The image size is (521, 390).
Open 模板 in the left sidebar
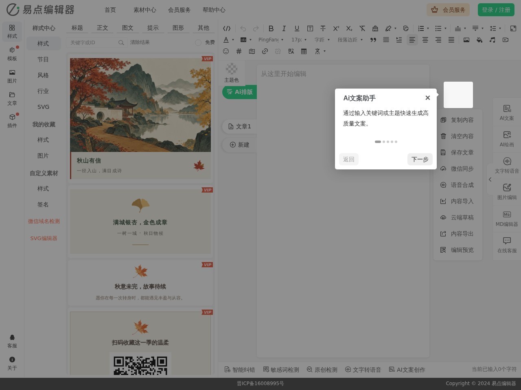[x=12, y=54]
